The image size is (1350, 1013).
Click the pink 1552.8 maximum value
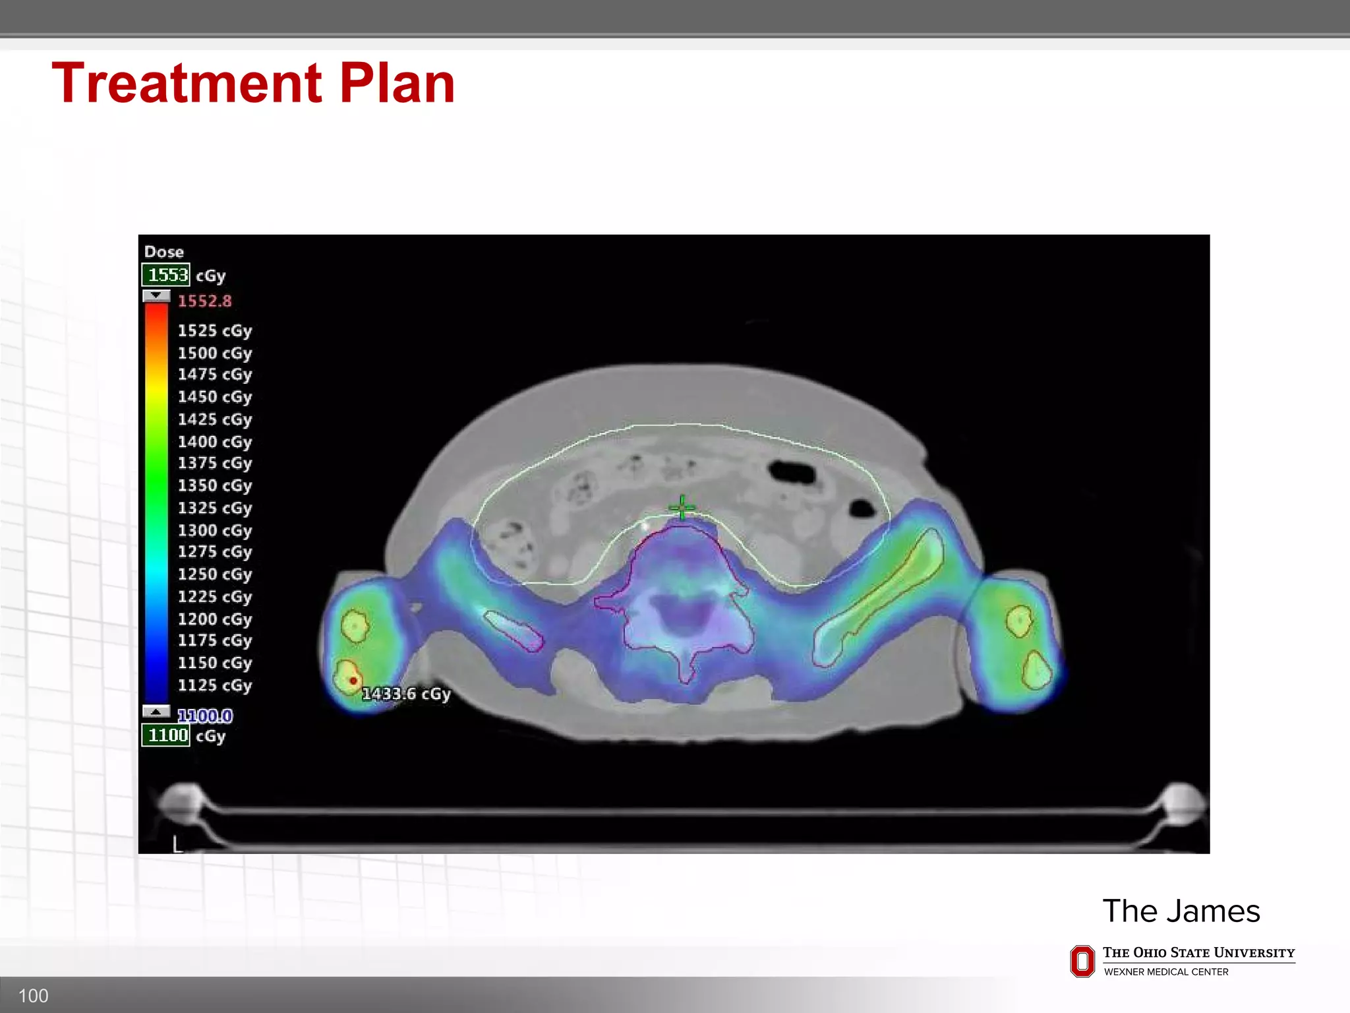click(205, 301)
